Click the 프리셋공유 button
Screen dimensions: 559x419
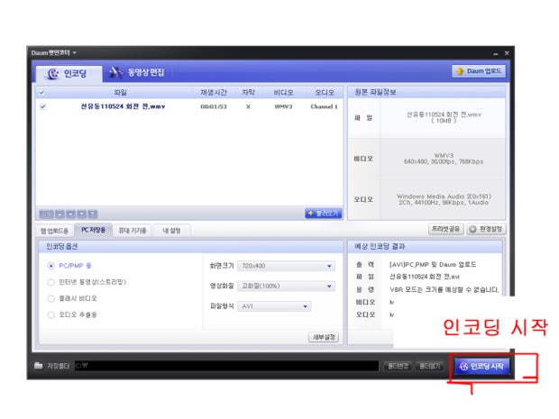(446, 229)
